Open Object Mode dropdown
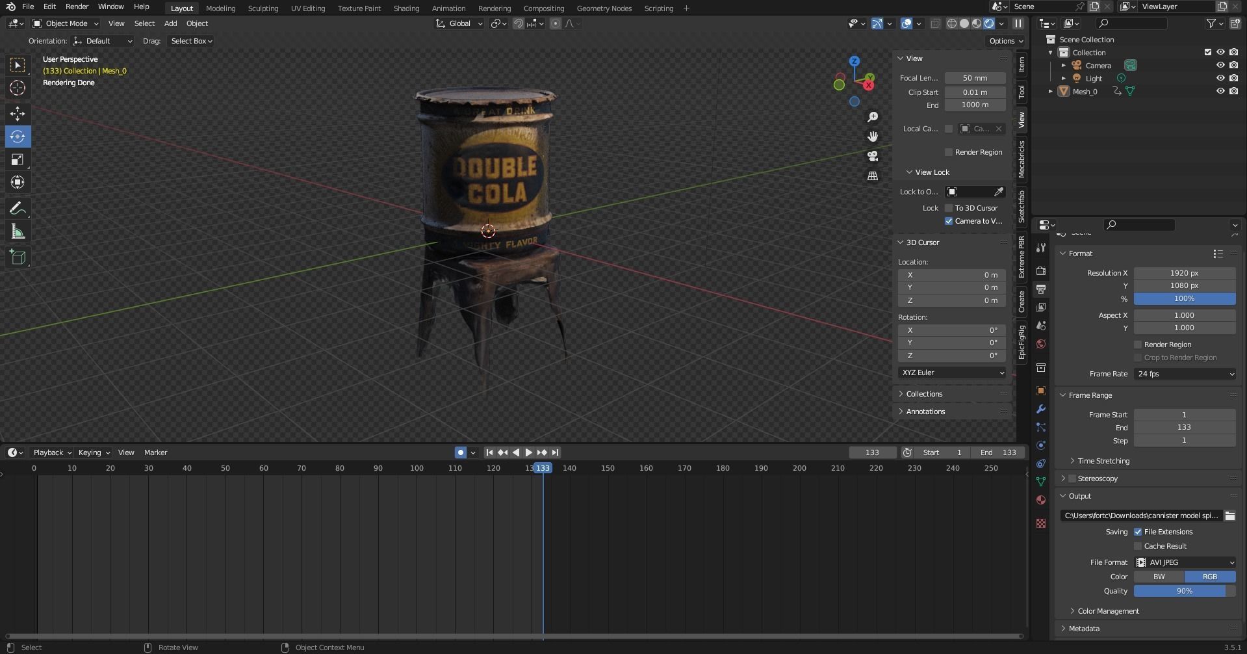The width and height of the screenshot is (1247, 654). [x=66, y=23]
